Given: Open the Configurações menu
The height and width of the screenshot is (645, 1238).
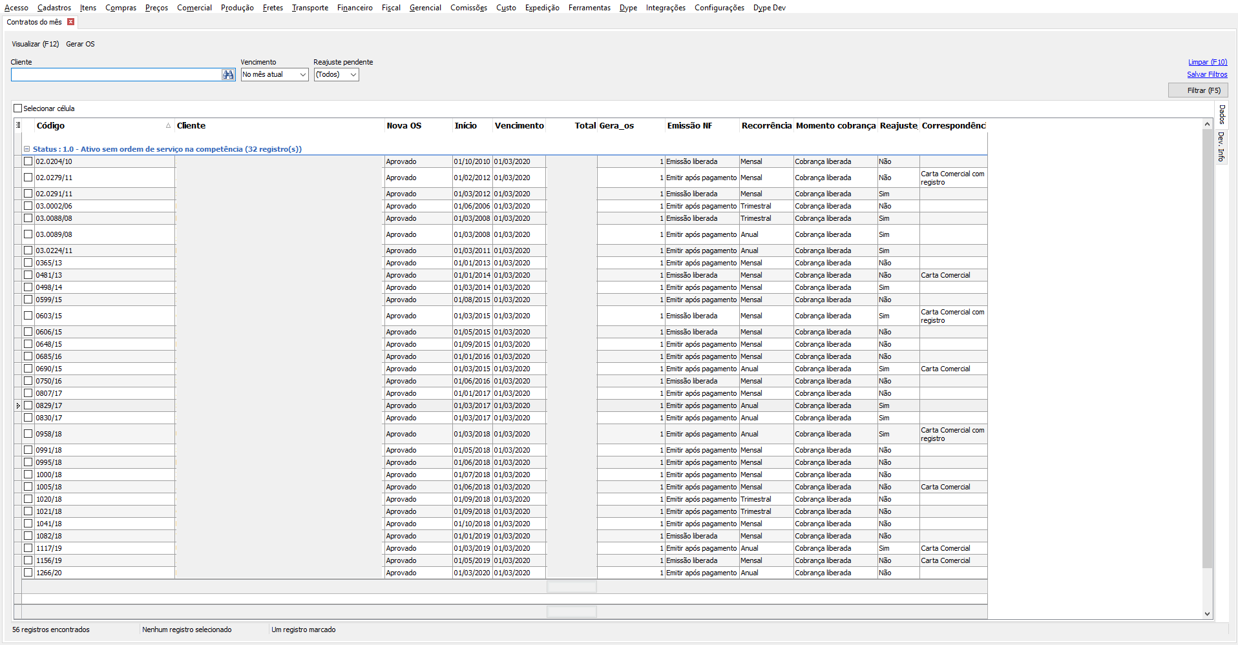Looking at the screenshot, I should click(x=719, y=8).
